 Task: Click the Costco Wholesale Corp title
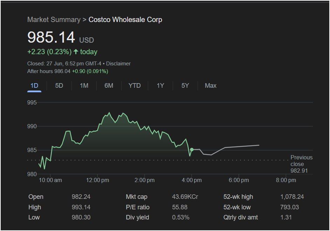(125, 20)
